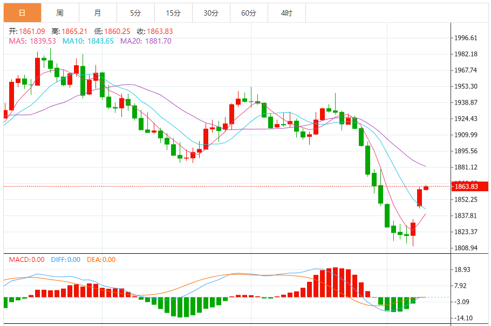
Task: Click the 1895.56 price axis label
Action: [466, 151]
